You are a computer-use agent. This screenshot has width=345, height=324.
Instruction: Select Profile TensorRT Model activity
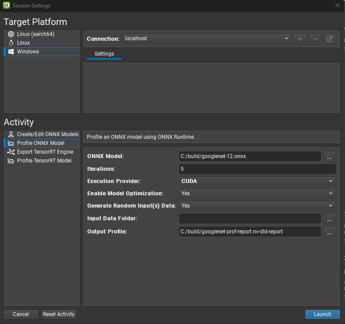(x=42, y=161)
